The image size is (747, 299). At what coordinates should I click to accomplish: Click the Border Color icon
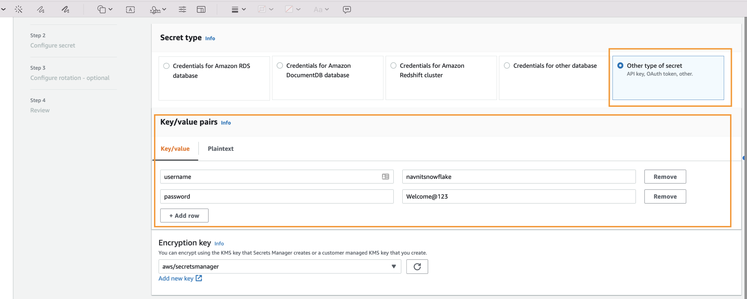click(262, 9)
